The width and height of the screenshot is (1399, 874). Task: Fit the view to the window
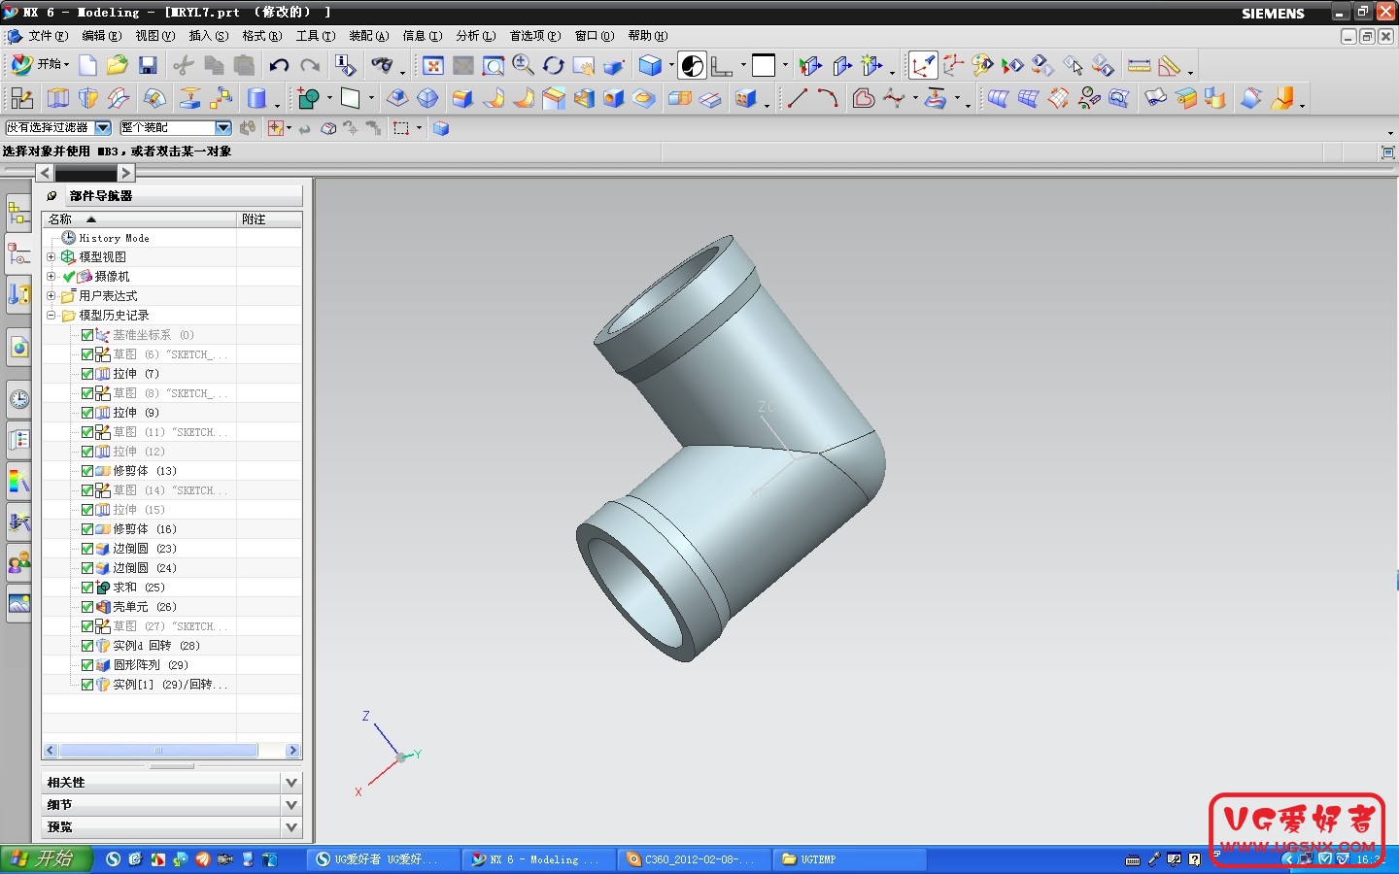(x=433, y=65)
